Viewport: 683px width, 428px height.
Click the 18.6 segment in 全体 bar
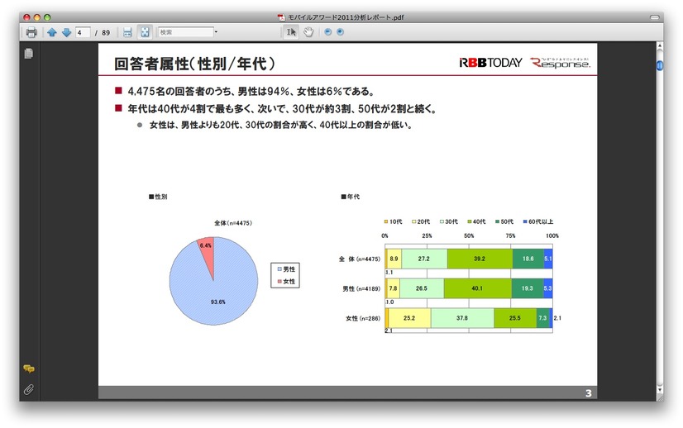click(x=528, y=259)
